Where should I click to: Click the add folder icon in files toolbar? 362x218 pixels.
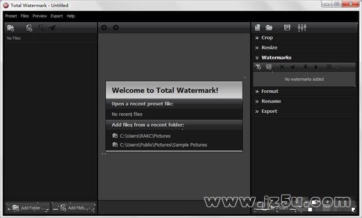tap(10, 28)
